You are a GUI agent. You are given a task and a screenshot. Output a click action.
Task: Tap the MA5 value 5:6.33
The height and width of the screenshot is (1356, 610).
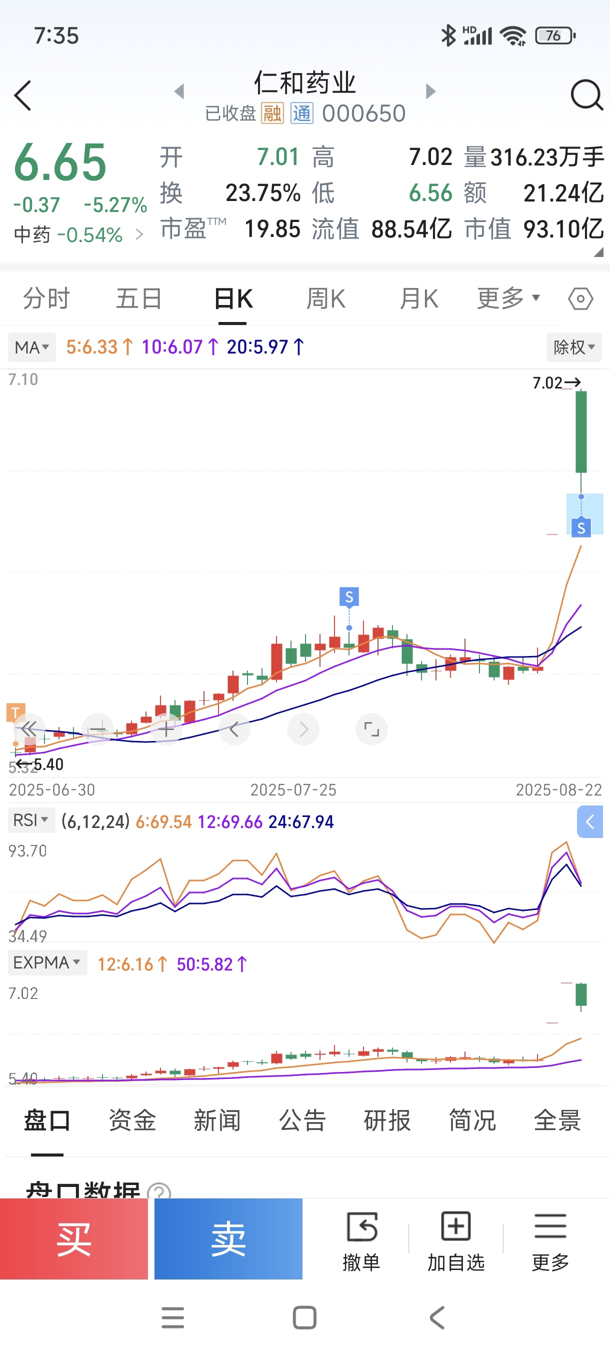pos(91,347)
